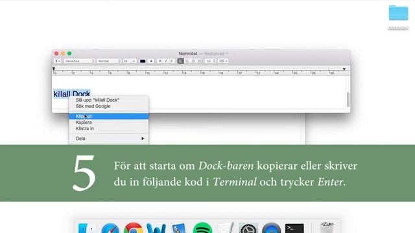The image size is (415, 233).
Task: Open the font size 24 combo box
Action: (130, 61)
